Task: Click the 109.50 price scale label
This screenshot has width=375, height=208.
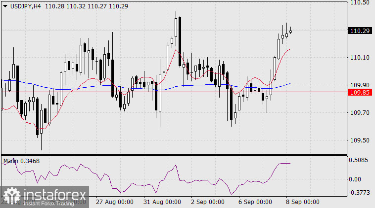Action: click(360, 140)
